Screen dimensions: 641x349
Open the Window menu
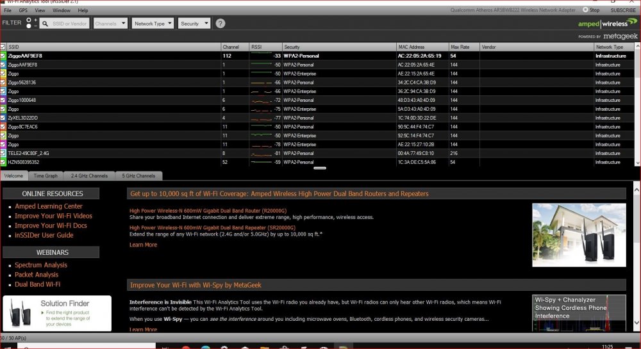point(62,10)
